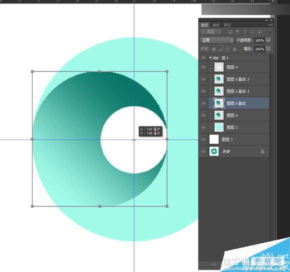Select layer name 图层 6 副本
290x272 pixels.
(x=236, y=103)
